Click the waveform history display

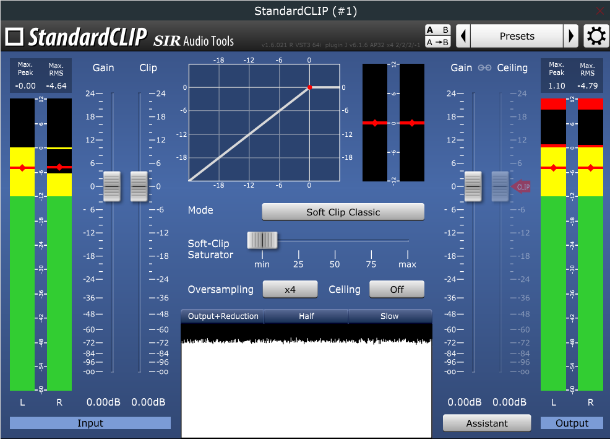(307, 381)
